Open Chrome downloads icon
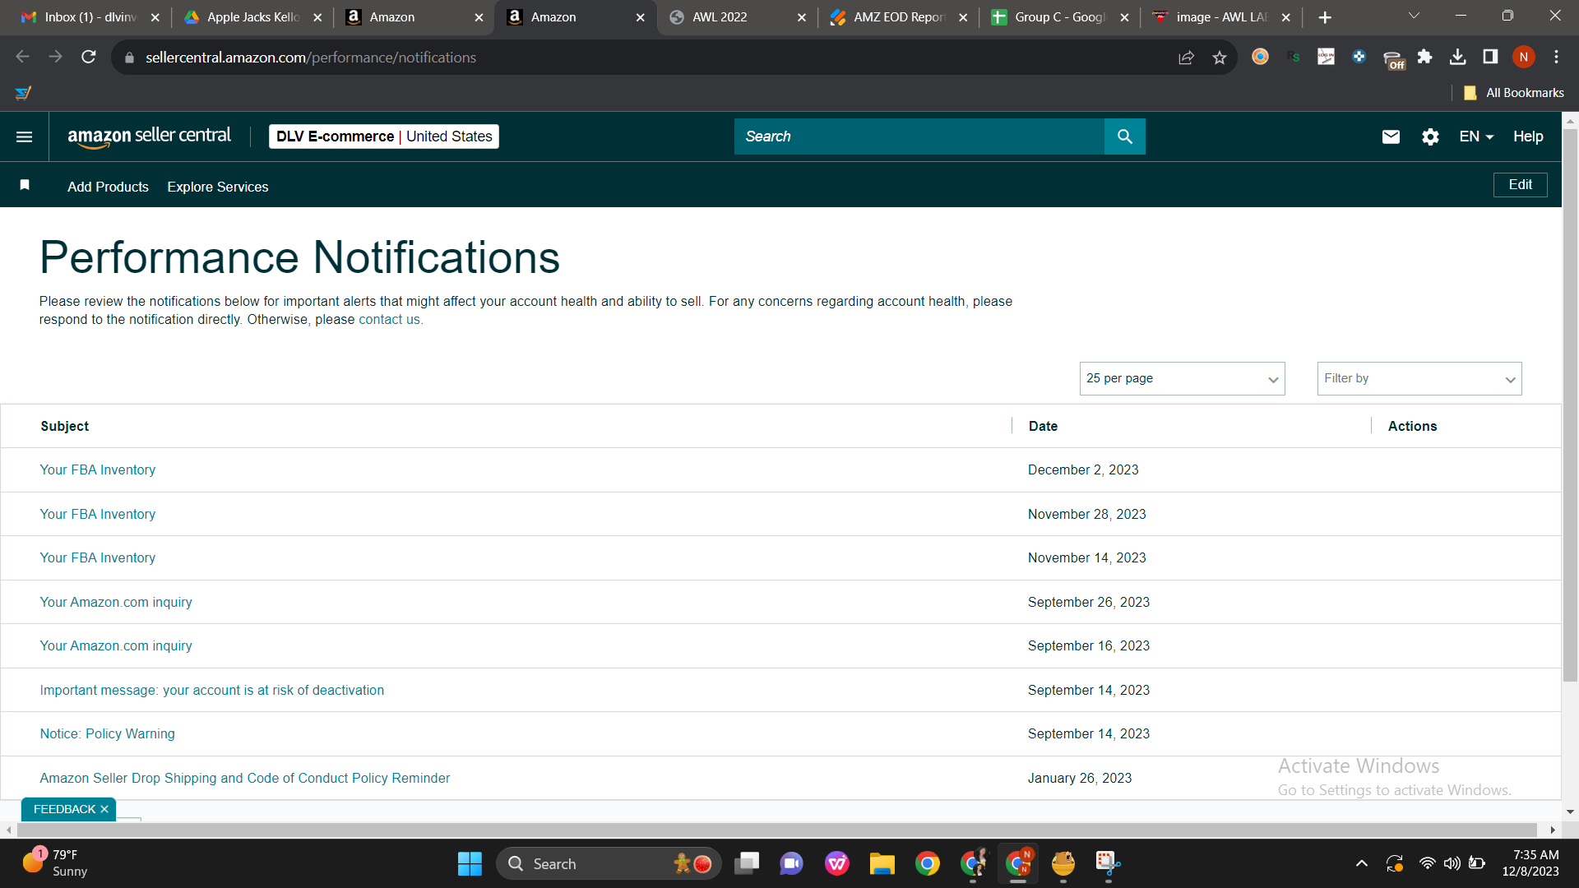Image resolution: width=1579 pixels, height=888 pixels. point(1457,57)
